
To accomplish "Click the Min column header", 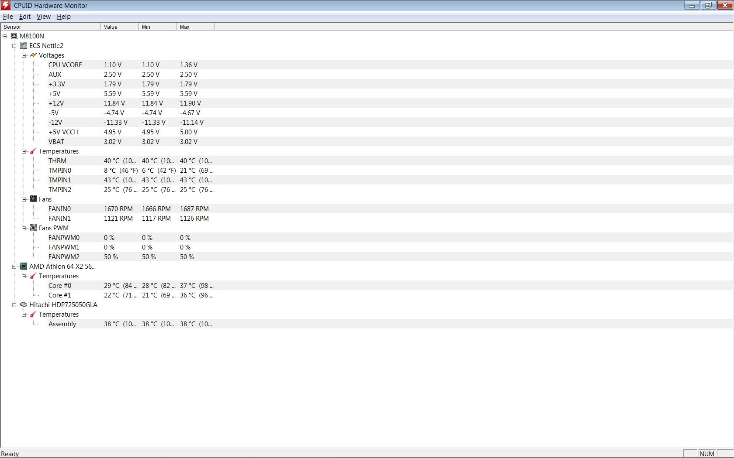I will coord(158,27).
